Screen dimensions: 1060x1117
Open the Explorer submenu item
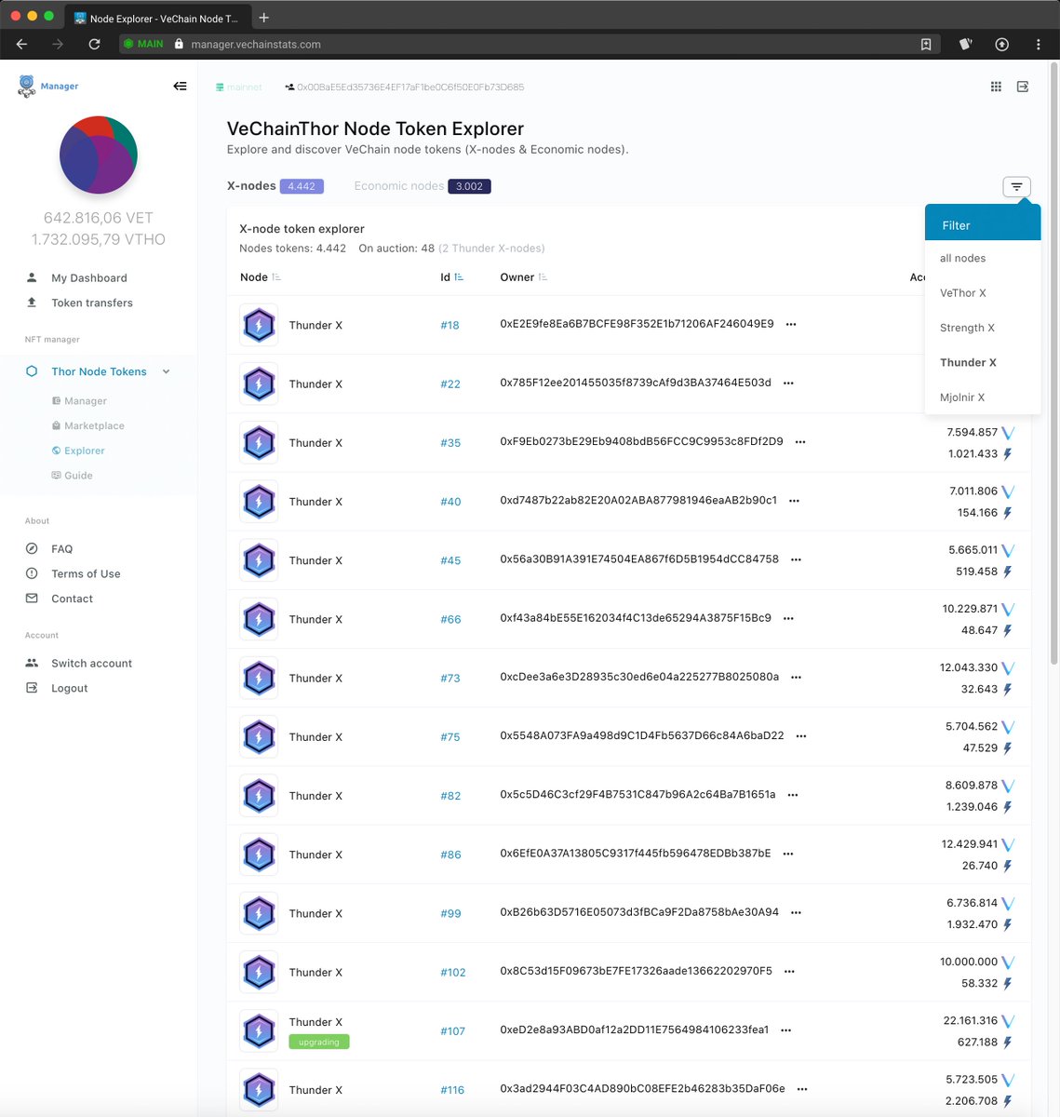click(x=85, y=451)
